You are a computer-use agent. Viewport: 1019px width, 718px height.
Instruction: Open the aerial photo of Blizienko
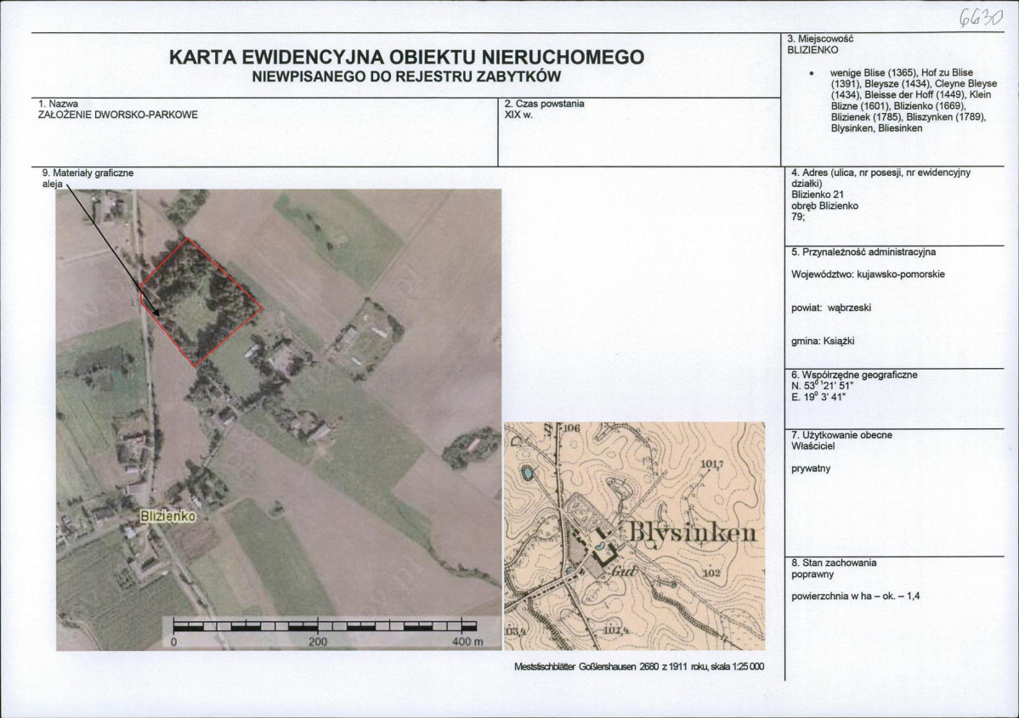tap(279, 420)
